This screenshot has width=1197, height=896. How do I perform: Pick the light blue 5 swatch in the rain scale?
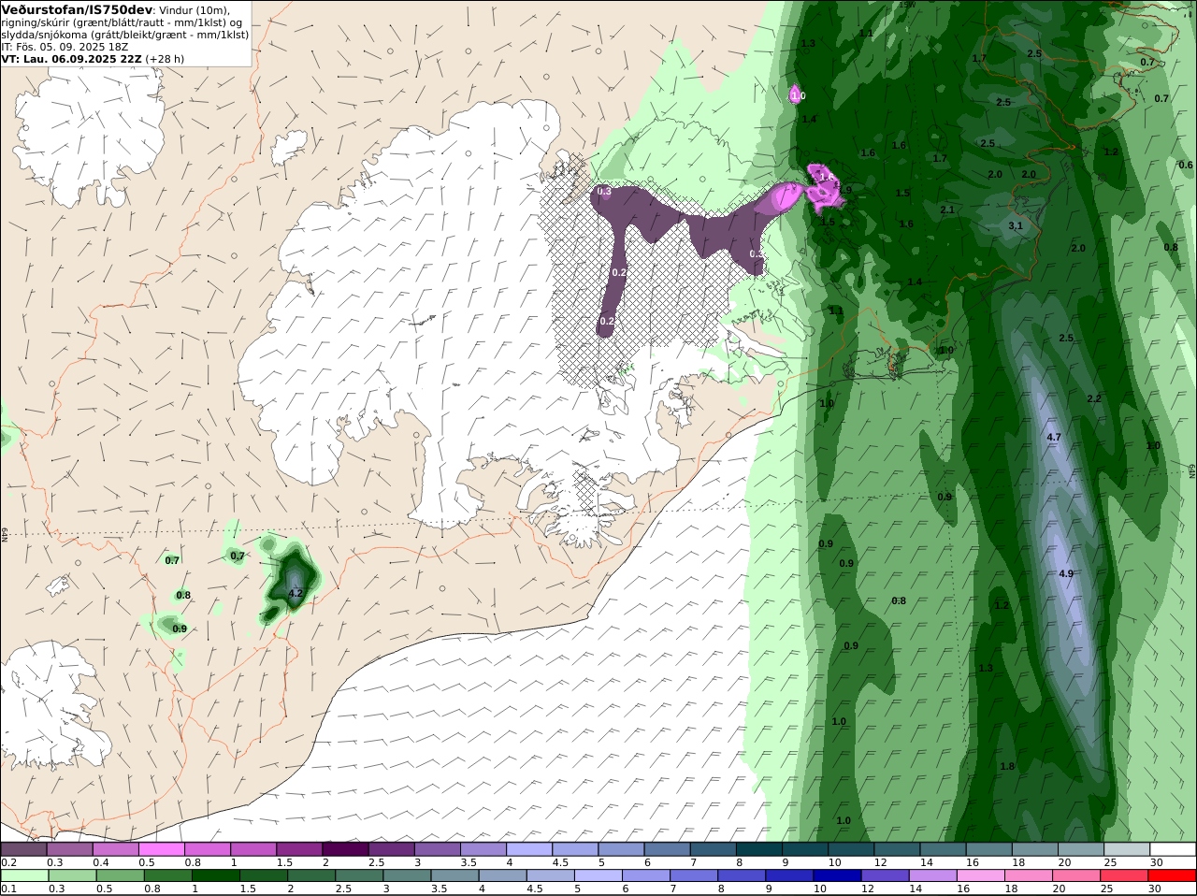pyautogui.click(x=598, y=875)
